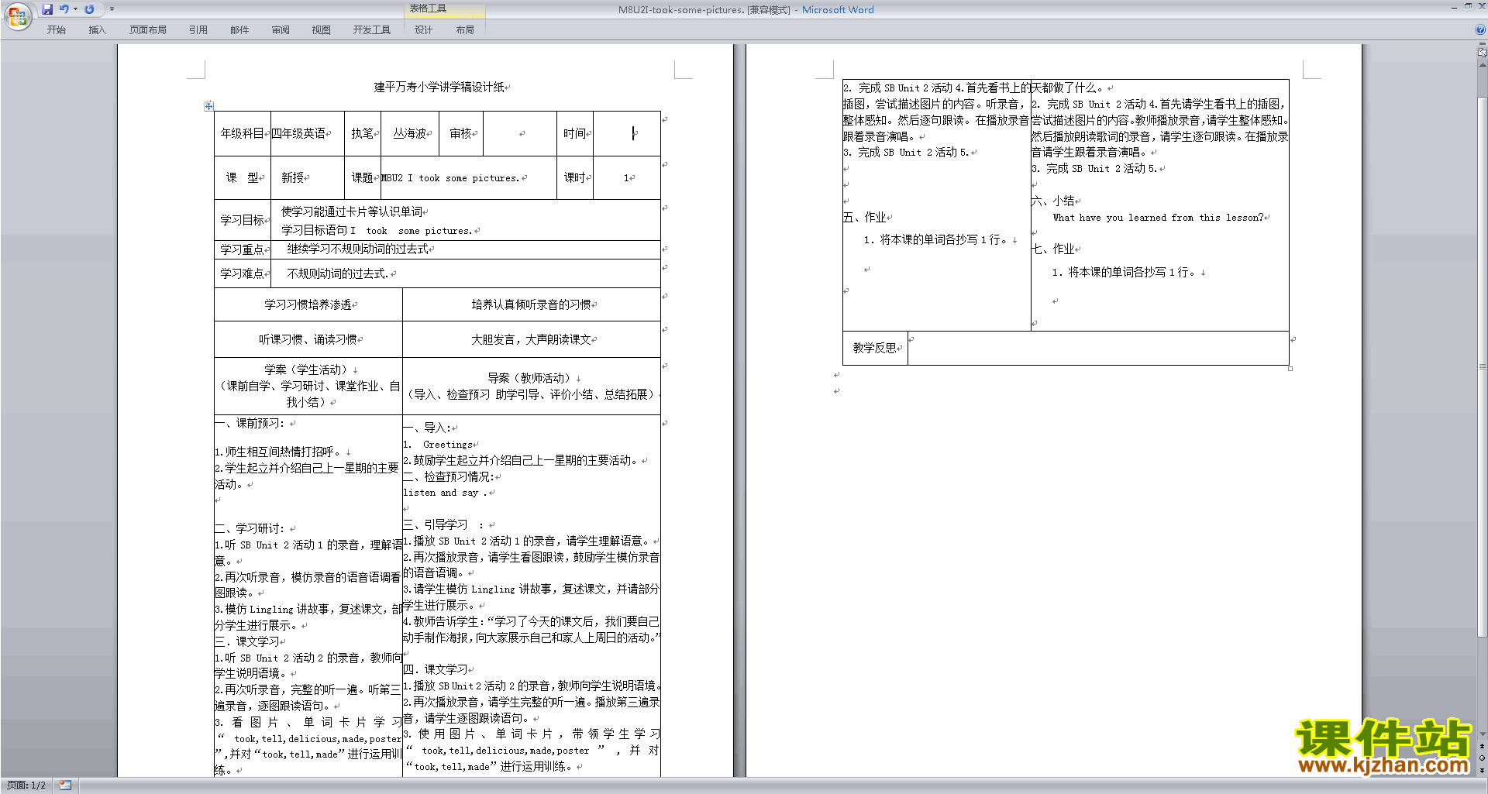Click the 听课习惯、诵读习惯 cell
1488x794 pixels.
308,339
